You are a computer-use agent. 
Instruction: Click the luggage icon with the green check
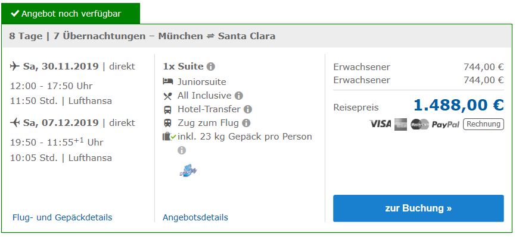[169, 137]
